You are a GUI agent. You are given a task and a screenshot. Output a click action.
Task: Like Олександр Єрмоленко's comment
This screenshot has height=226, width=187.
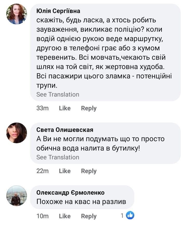(x=65, y=216)
